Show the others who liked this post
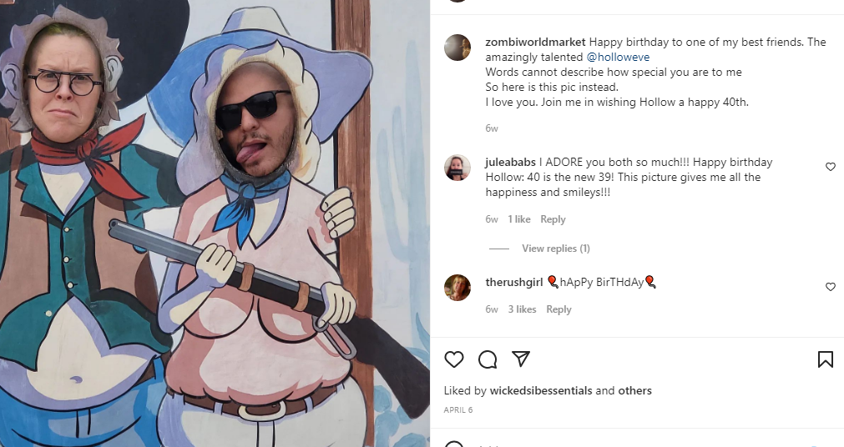Viewport: 844px width, 447px height. (x=634, y=390)
